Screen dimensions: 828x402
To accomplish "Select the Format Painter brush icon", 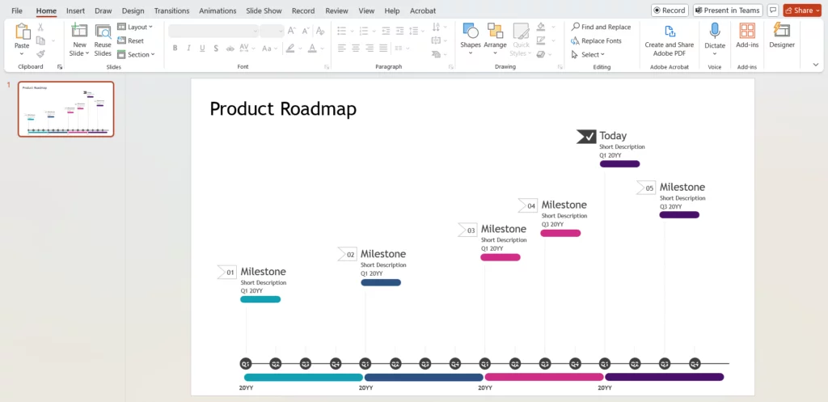I will (40, 54).
